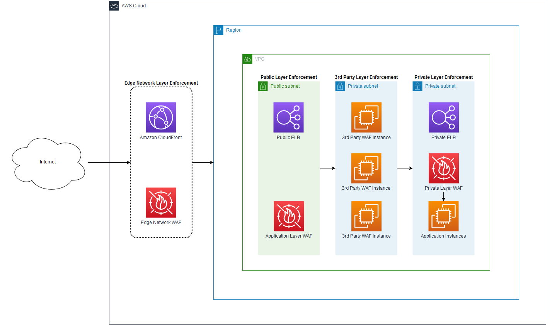552x328 pixels.
Task: Select the 3rd Party Layer Enforcement heading
Action: point(366,77)
